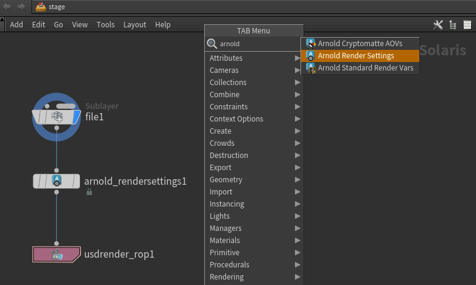Screen dimensions: 476x285
Task: Click the TAB Menu title header
Action: (254, 31)
